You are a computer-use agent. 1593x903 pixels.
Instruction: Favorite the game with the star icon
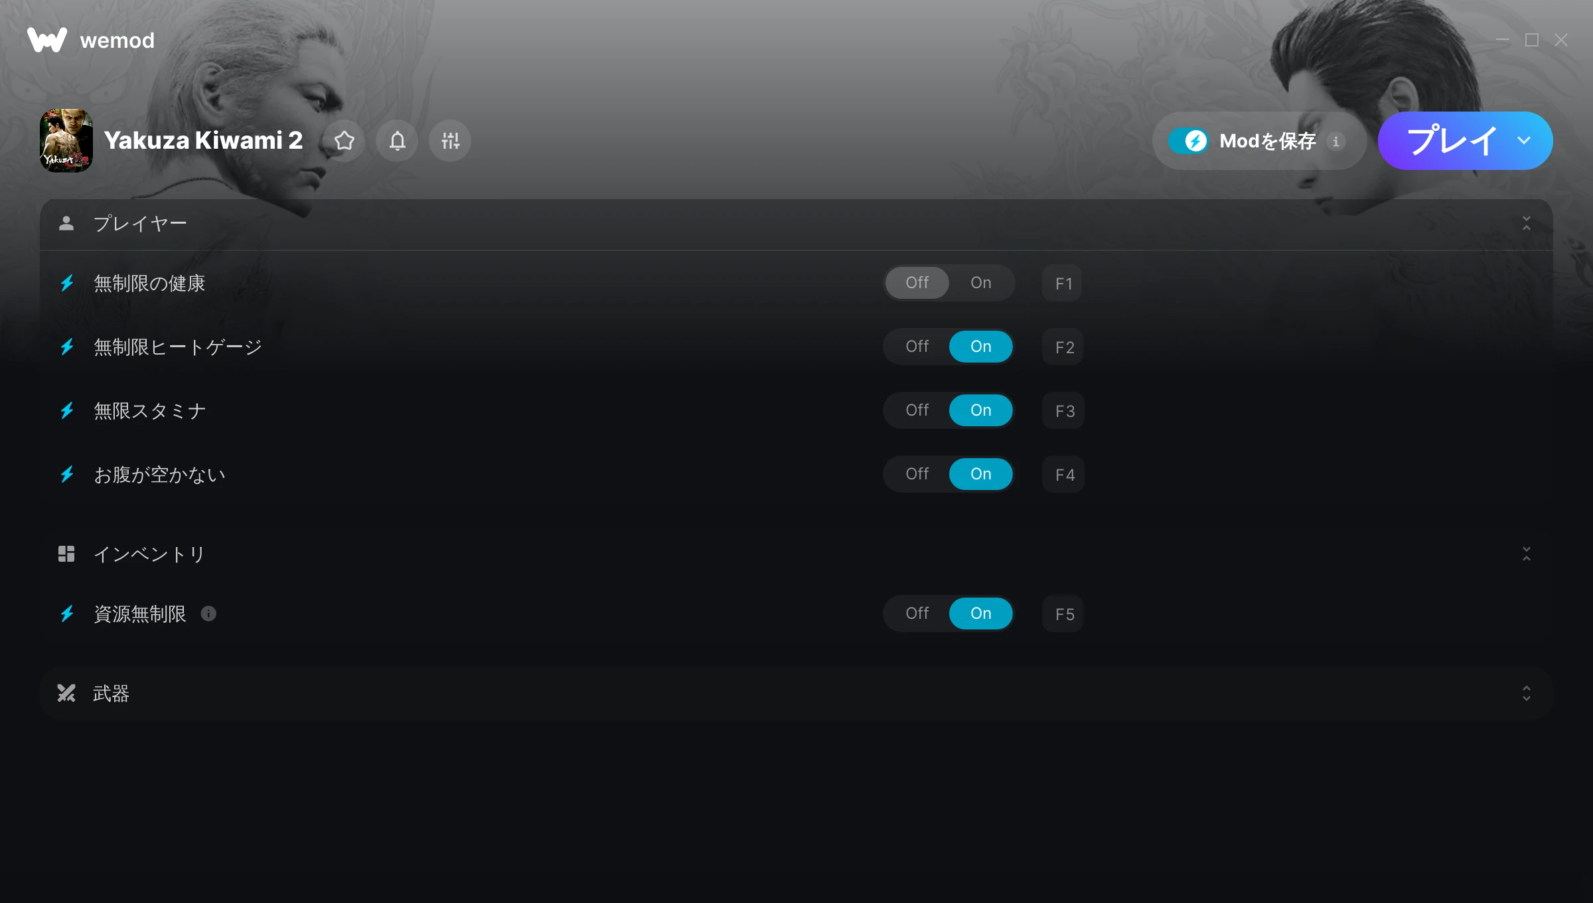point(344,141)
